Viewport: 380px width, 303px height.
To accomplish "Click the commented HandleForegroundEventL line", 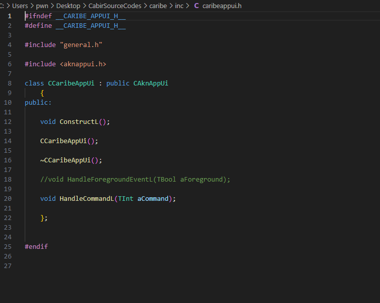I will (135, 180).
